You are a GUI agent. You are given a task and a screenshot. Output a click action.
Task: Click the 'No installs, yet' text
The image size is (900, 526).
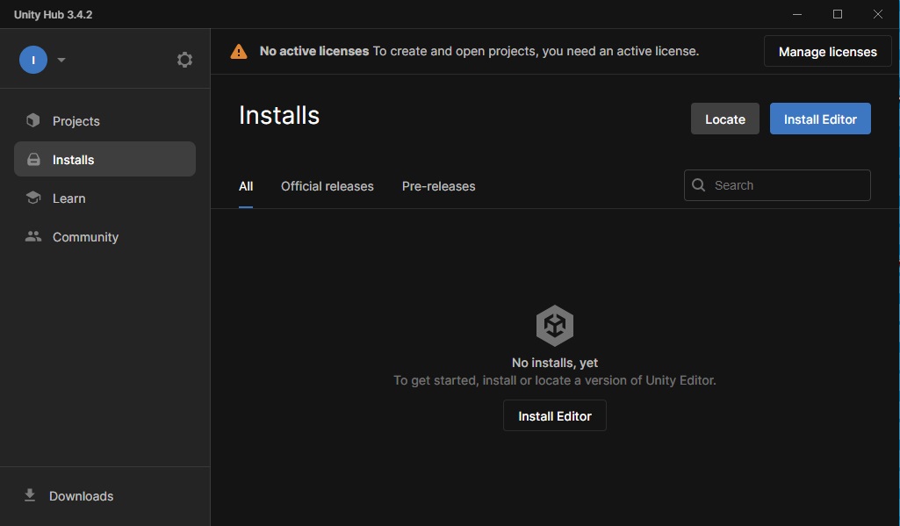coord(554,363)
